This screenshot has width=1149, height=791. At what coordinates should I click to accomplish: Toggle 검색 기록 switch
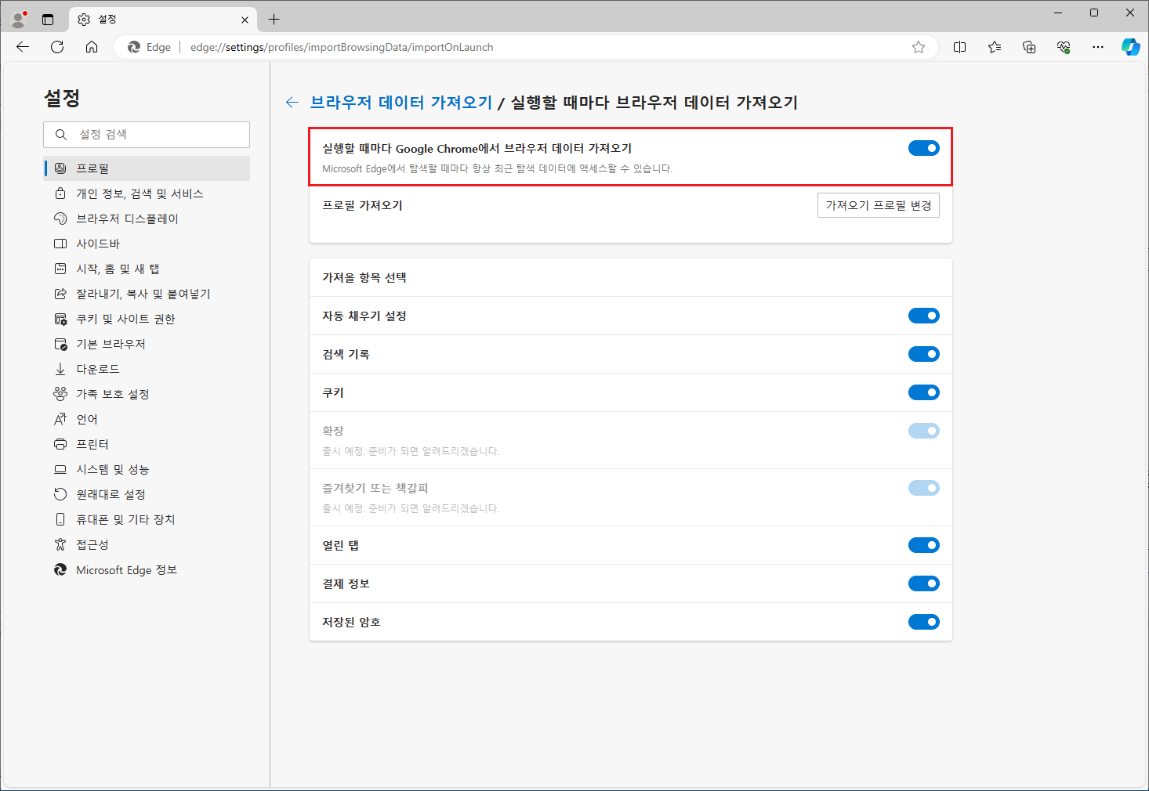(x=924, y=354)
